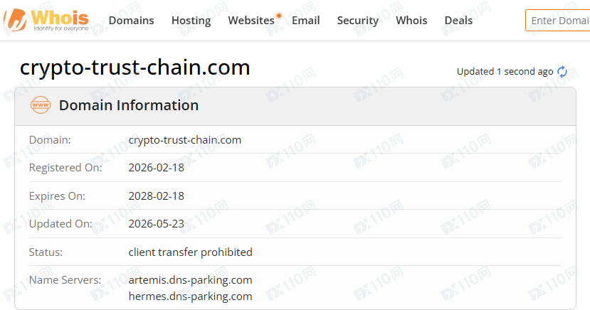
Task: Click the hermes.dns-parking.com name server
Action: point(191,296)
